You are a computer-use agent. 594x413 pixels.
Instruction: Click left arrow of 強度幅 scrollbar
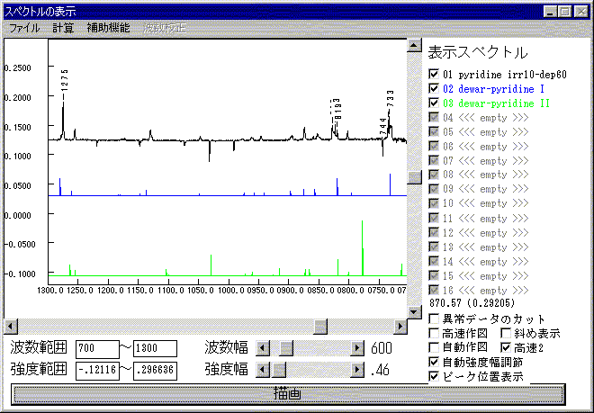click(262, 369)
